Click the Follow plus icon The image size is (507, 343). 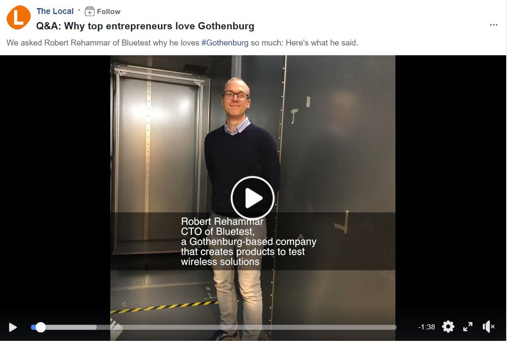tap(90, 11)
